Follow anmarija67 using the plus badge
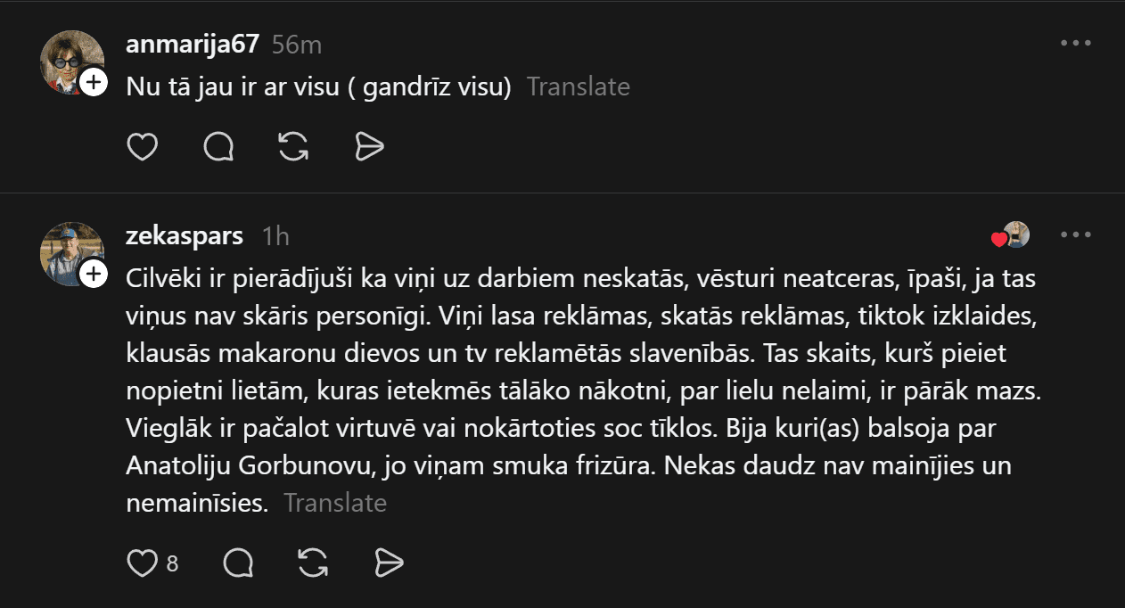Image resolution: width=1125 pixels, height=608 pixels. [x=94, y=83]
